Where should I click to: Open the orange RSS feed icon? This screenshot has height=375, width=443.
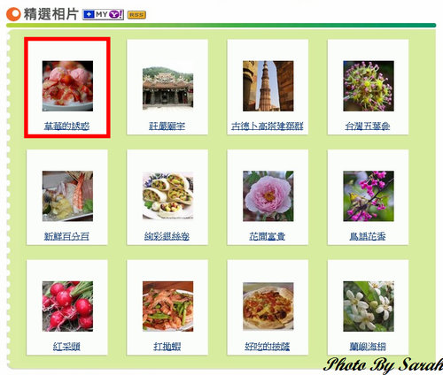pos(136,15)
